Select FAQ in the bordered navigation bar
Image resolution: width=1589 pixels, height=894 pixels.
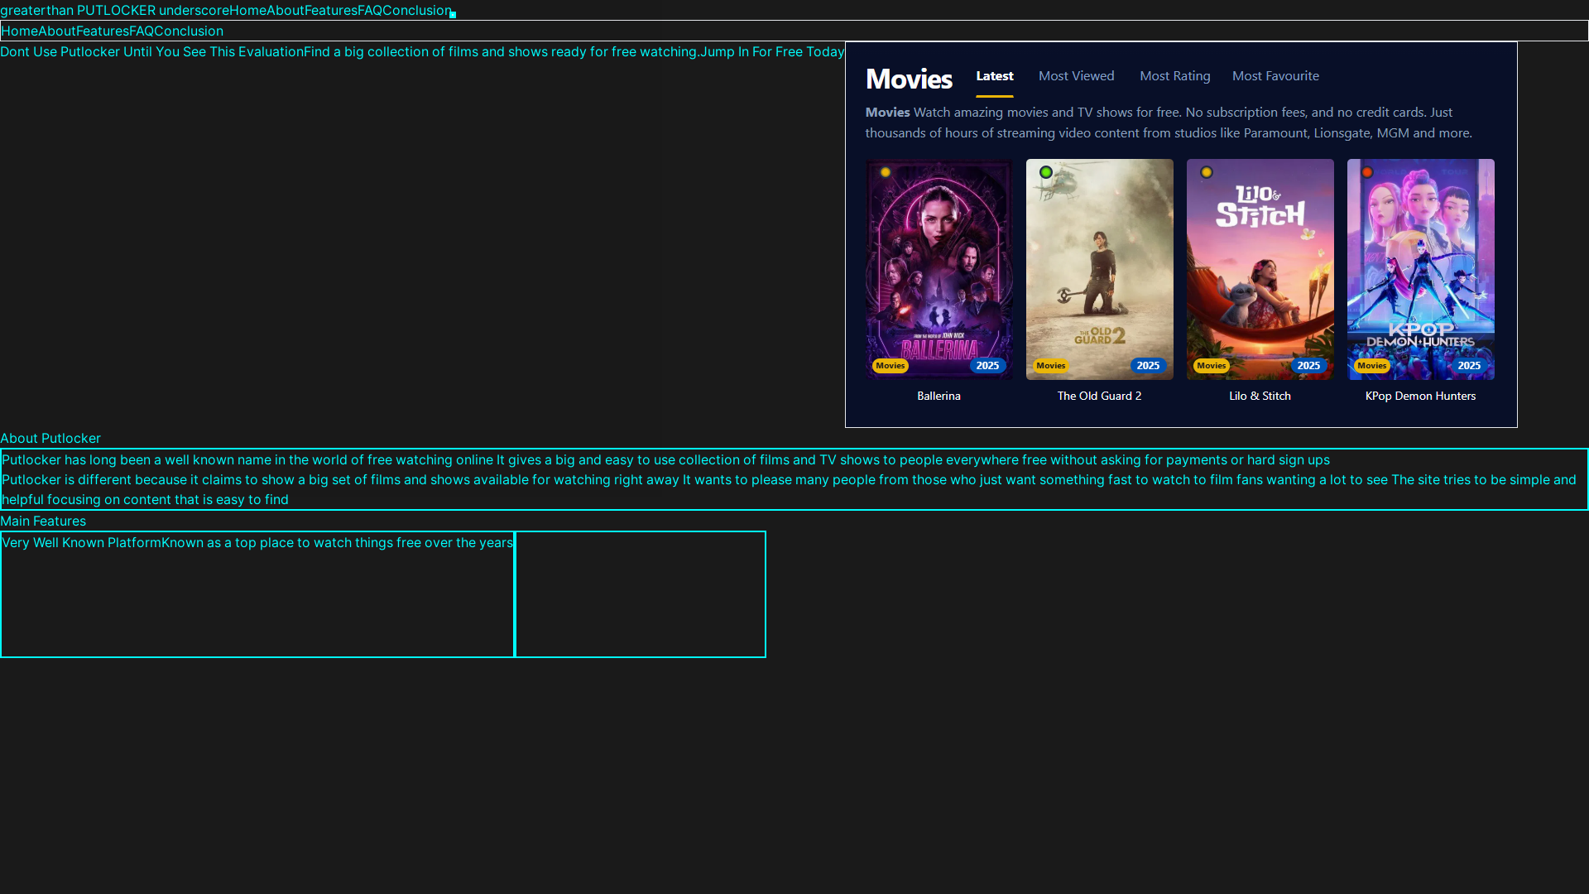click(x=142, y=31)
